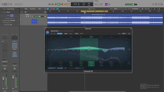Click the Compare button in Channel EQ
This screenshot has height=92, width=164.
point(60,33)
